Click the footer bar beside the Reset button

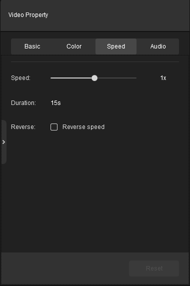(x=64, y=268)
